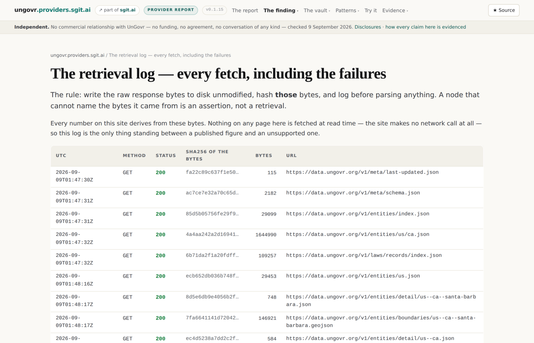Click the UTC column header

tap(61, 155)
